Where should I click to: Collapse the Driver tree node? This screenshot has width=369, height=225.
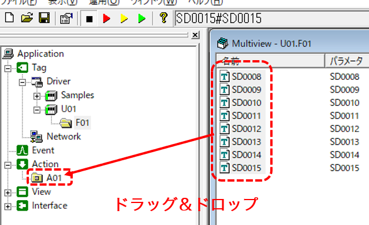coord(23,83)
